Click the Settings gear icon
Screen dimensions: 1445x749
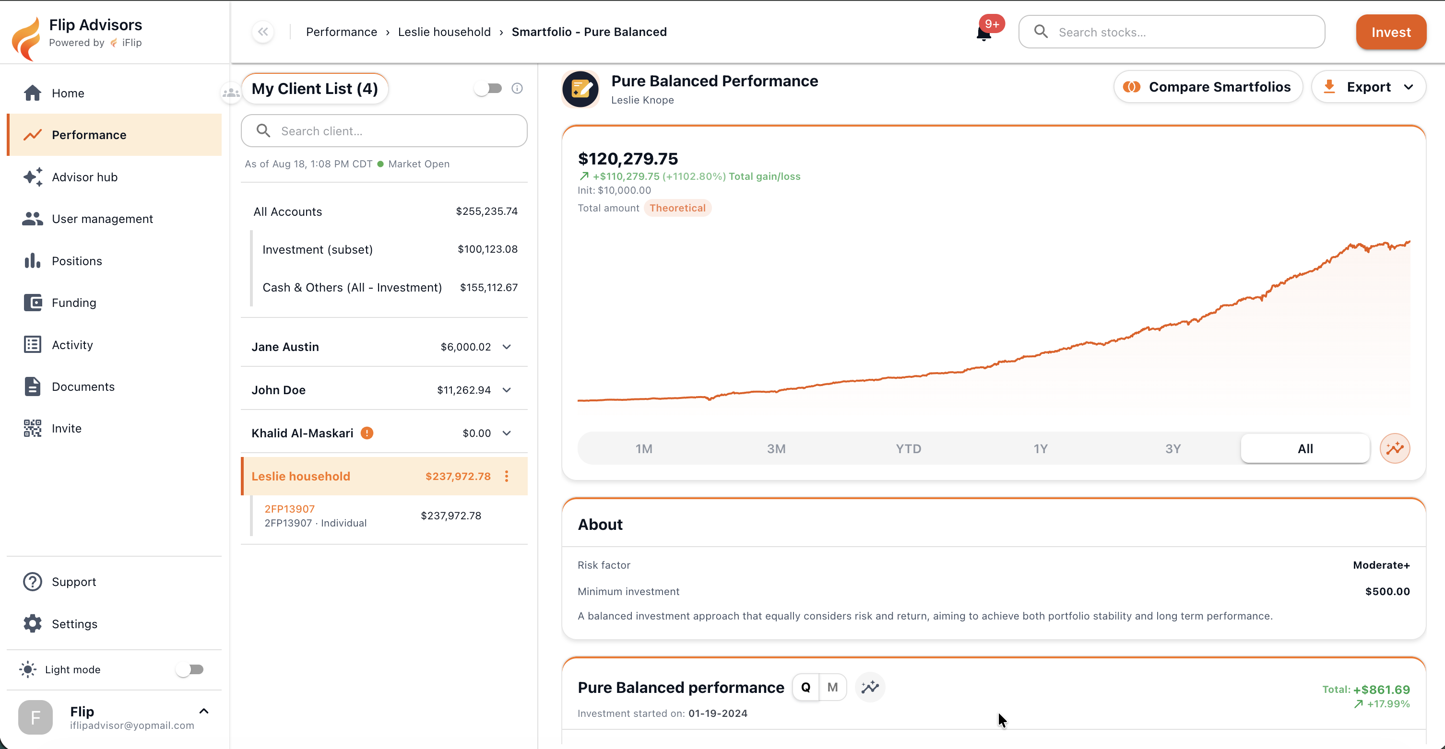click(x=33, y=623)
